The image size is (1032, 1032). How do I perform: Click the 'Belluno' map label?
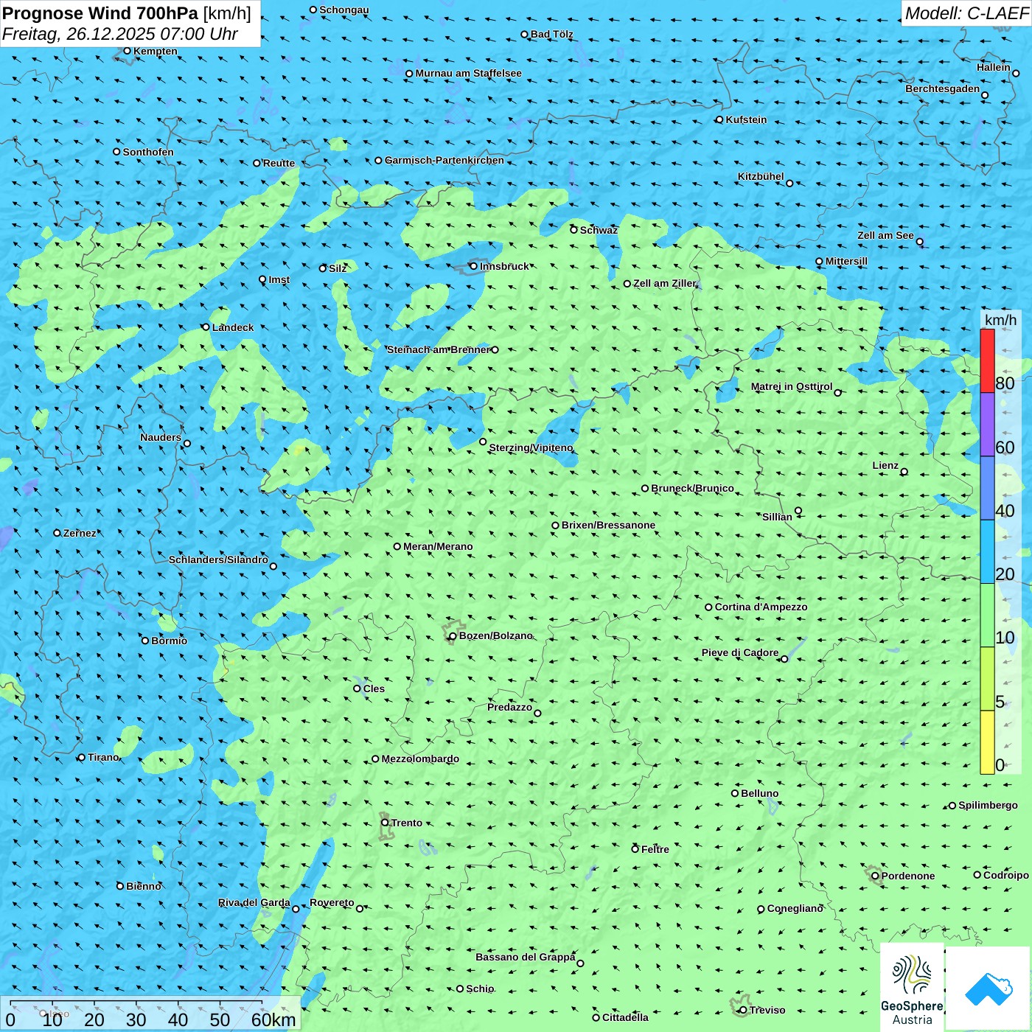759,794
